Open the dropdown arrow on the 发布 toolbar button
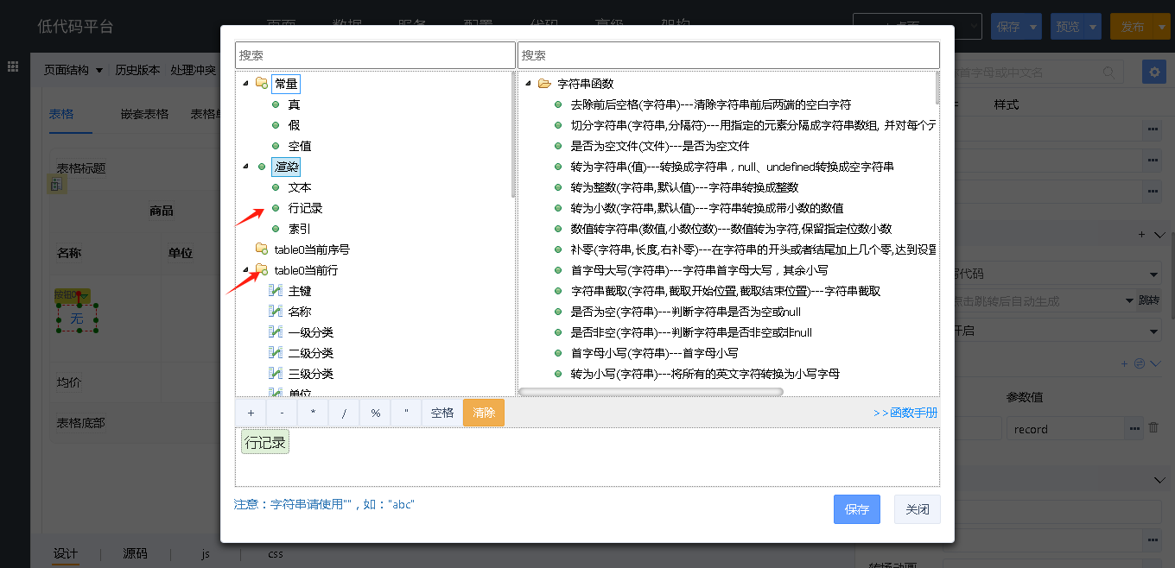Viewport: 1175px width, 568px height. [1162, 27]
